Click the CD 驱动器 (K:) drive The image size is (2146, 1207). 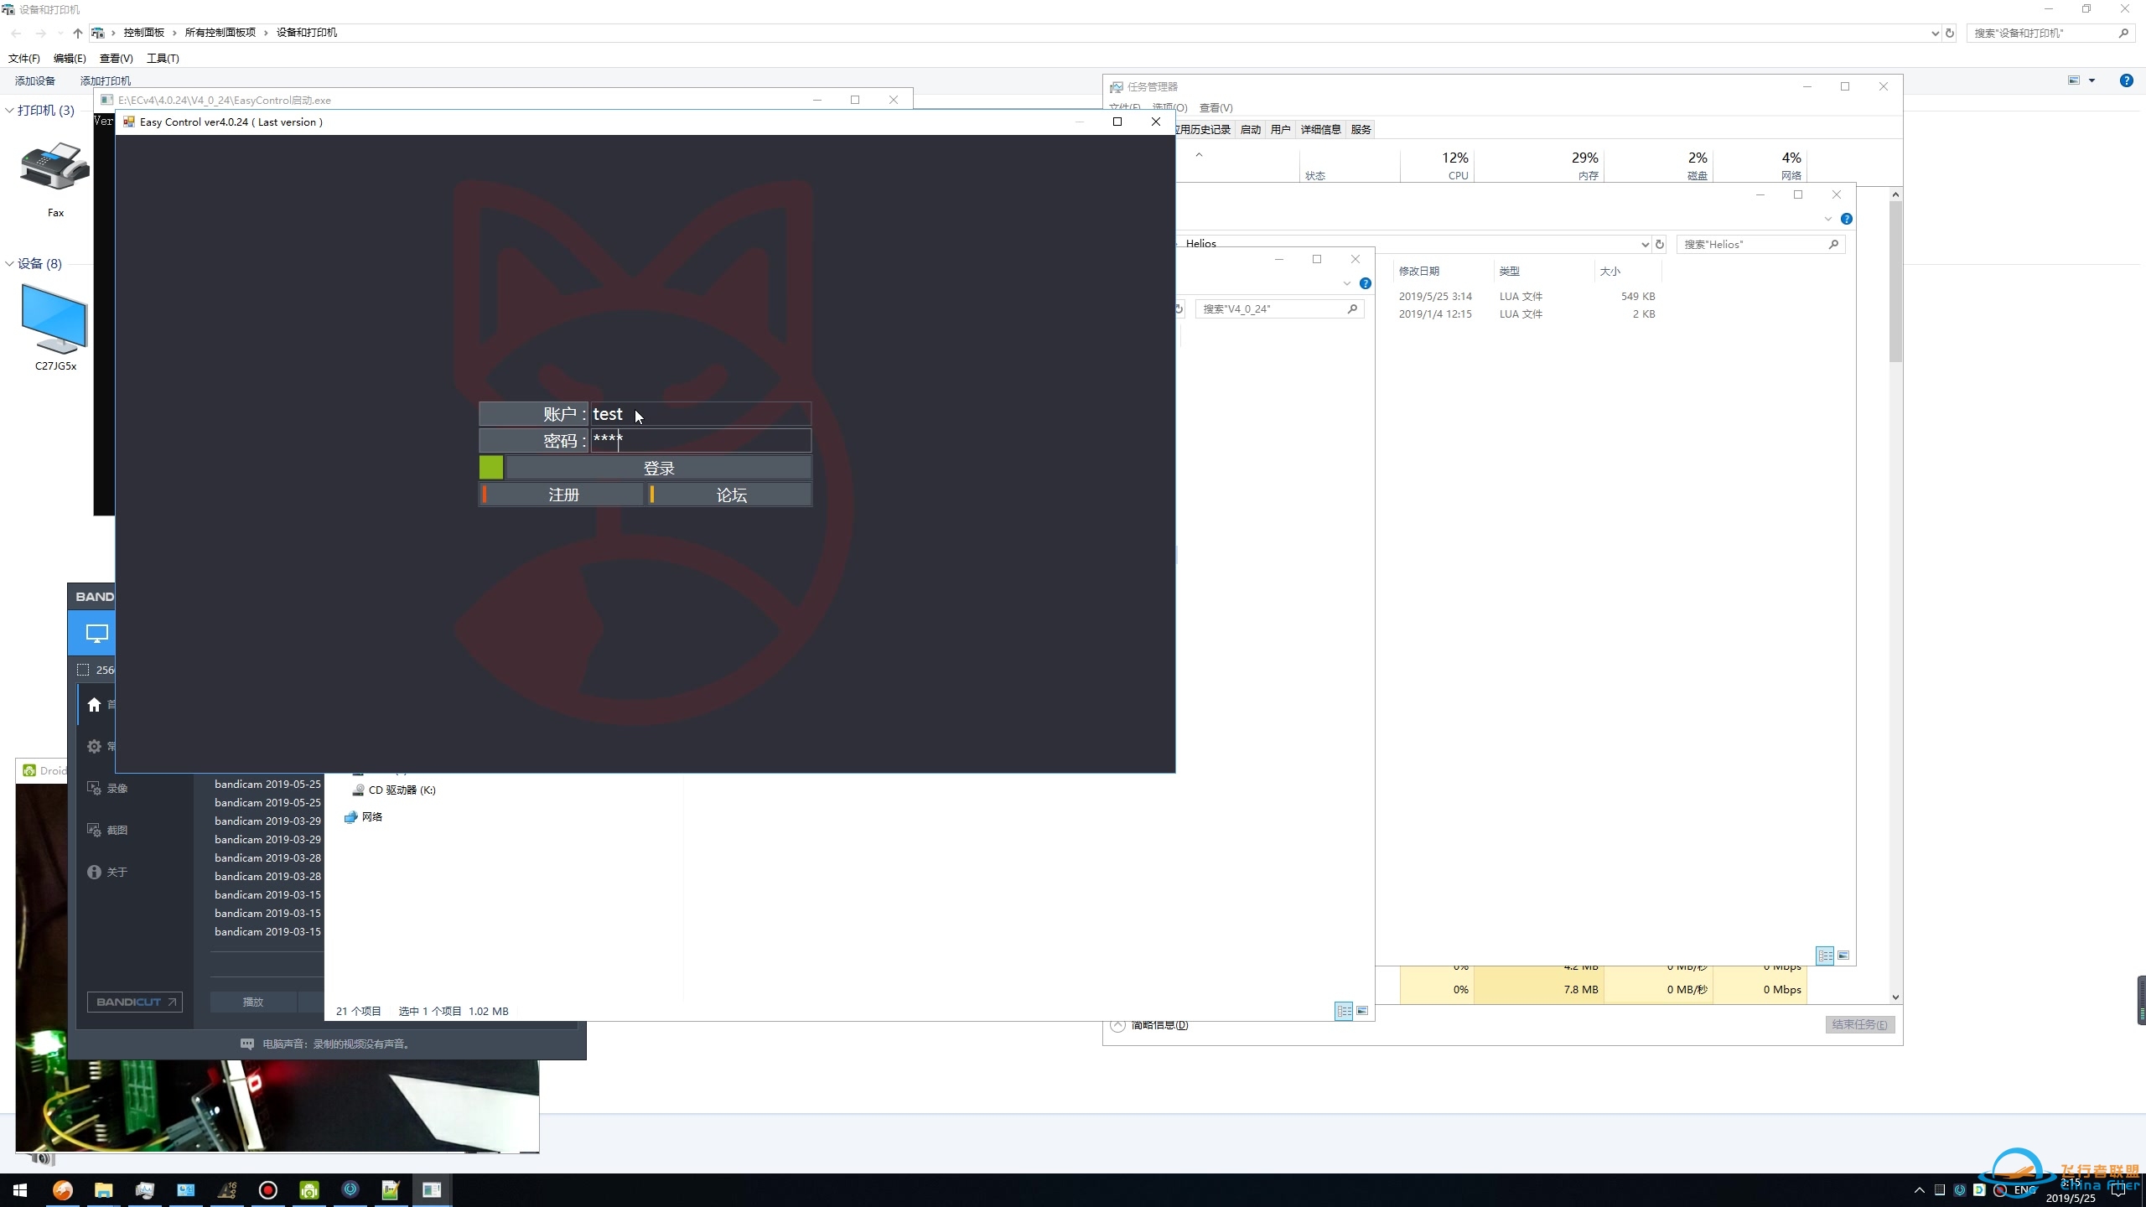[394, 790]
